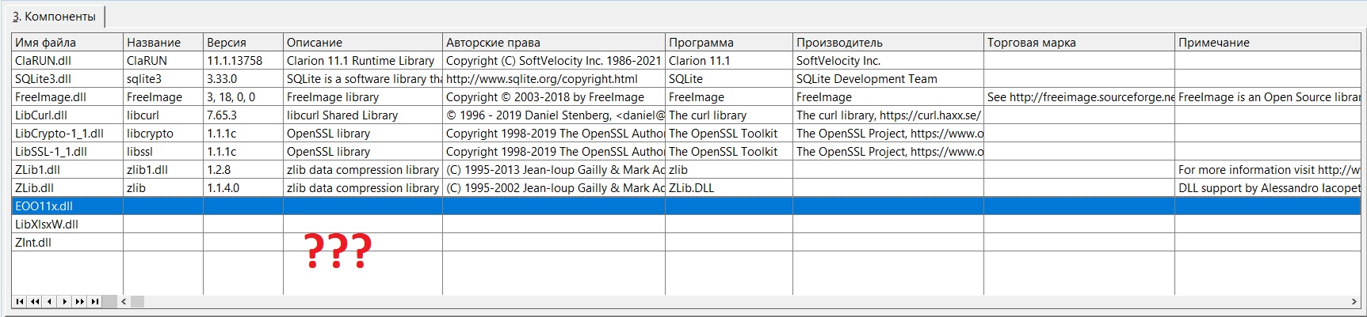Jump to the last record button
Screen dimensions: 1367x317
coord(95,301)
